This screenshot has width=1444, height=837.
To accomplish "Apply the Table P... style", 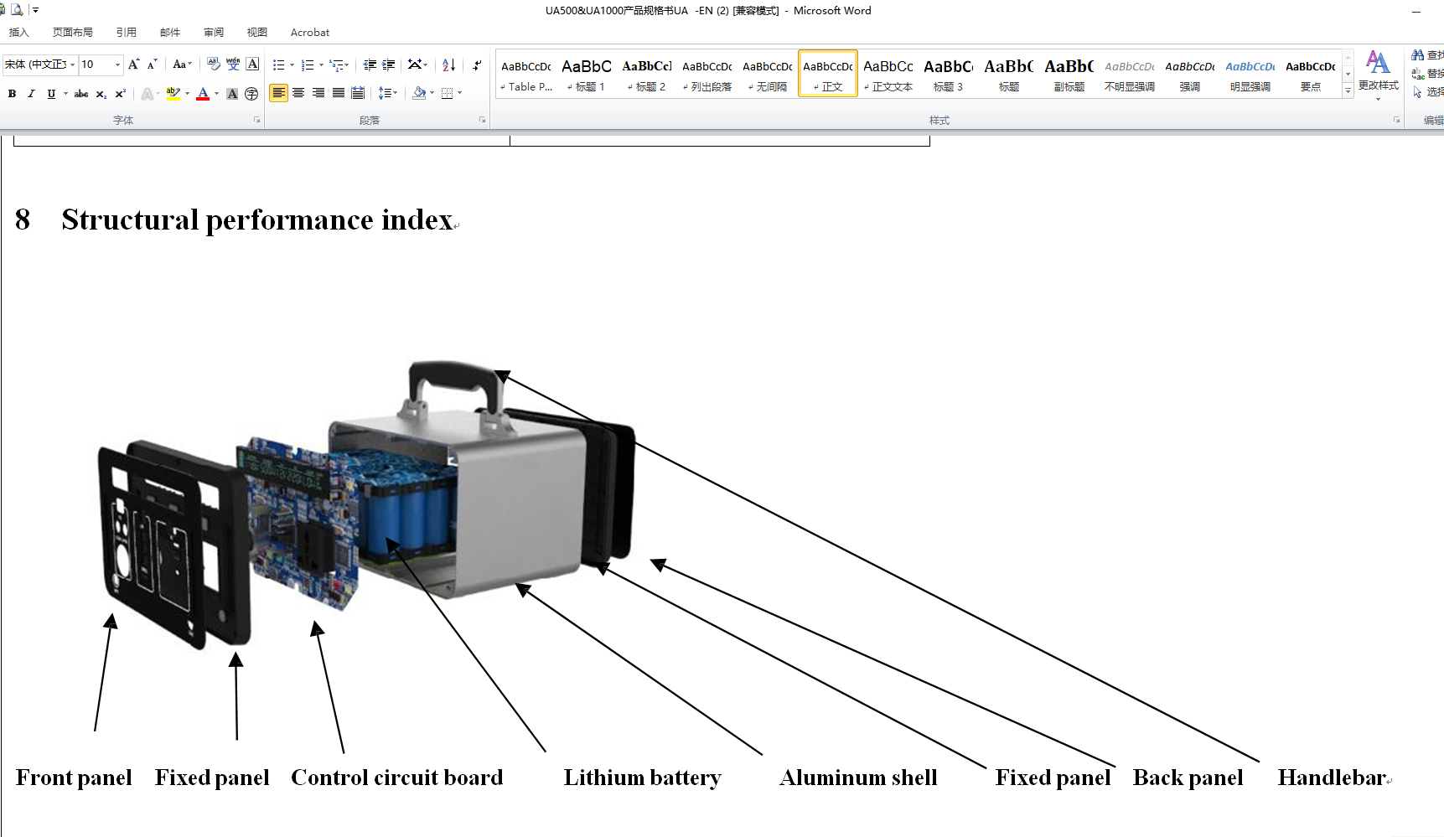I will (526, 75).
